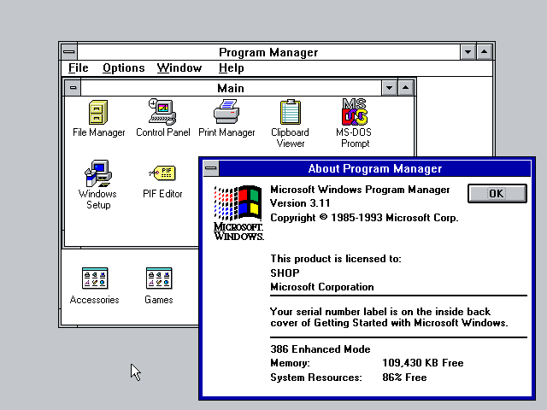Screen dimensions: 547x410
Task: Click the "Microsoft Windows Program Manager" heading
Action: point(360,190)
